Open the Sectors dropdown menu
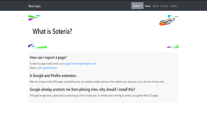This screenshot has width=207, height=129. click(x=137, y=6)
